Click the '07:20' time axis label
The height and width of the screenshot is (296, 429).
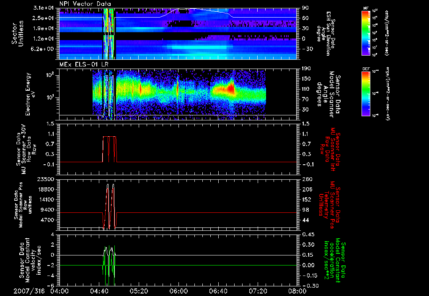coord(258,291)
